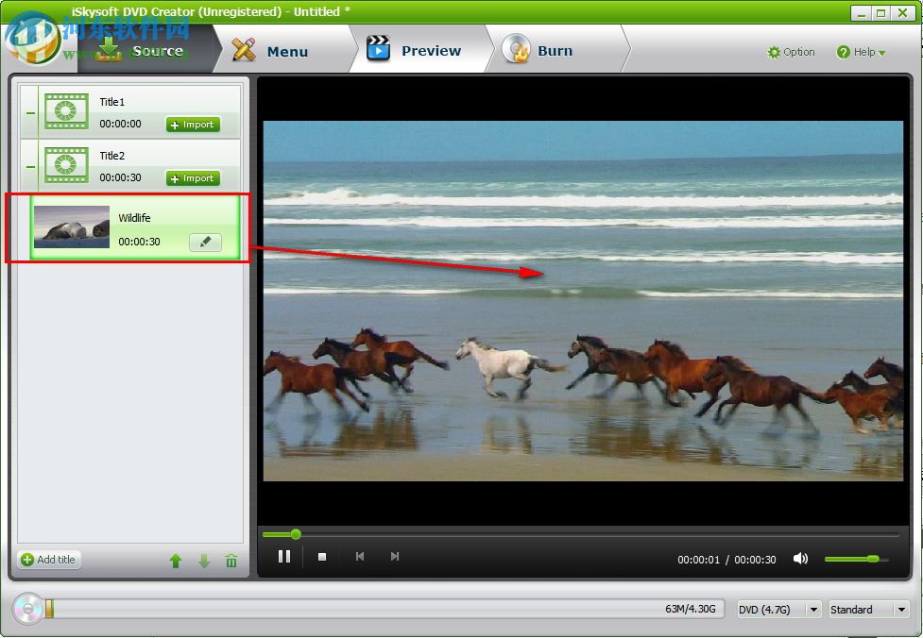923x638 pixels.
Task: Adjust the volume slider
Action: [854, 559]
